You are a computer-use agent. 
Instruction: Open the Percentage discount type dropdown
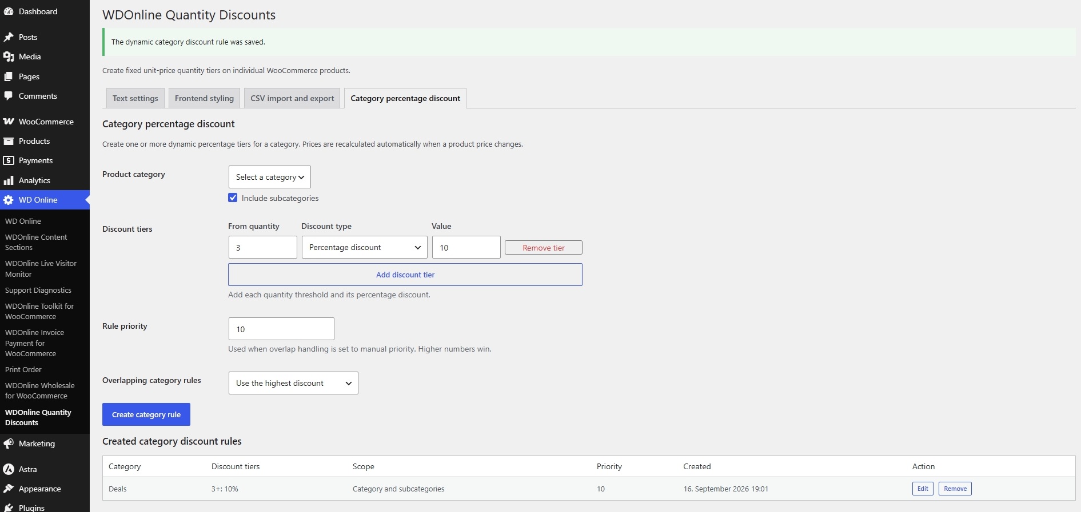(365, 247)
